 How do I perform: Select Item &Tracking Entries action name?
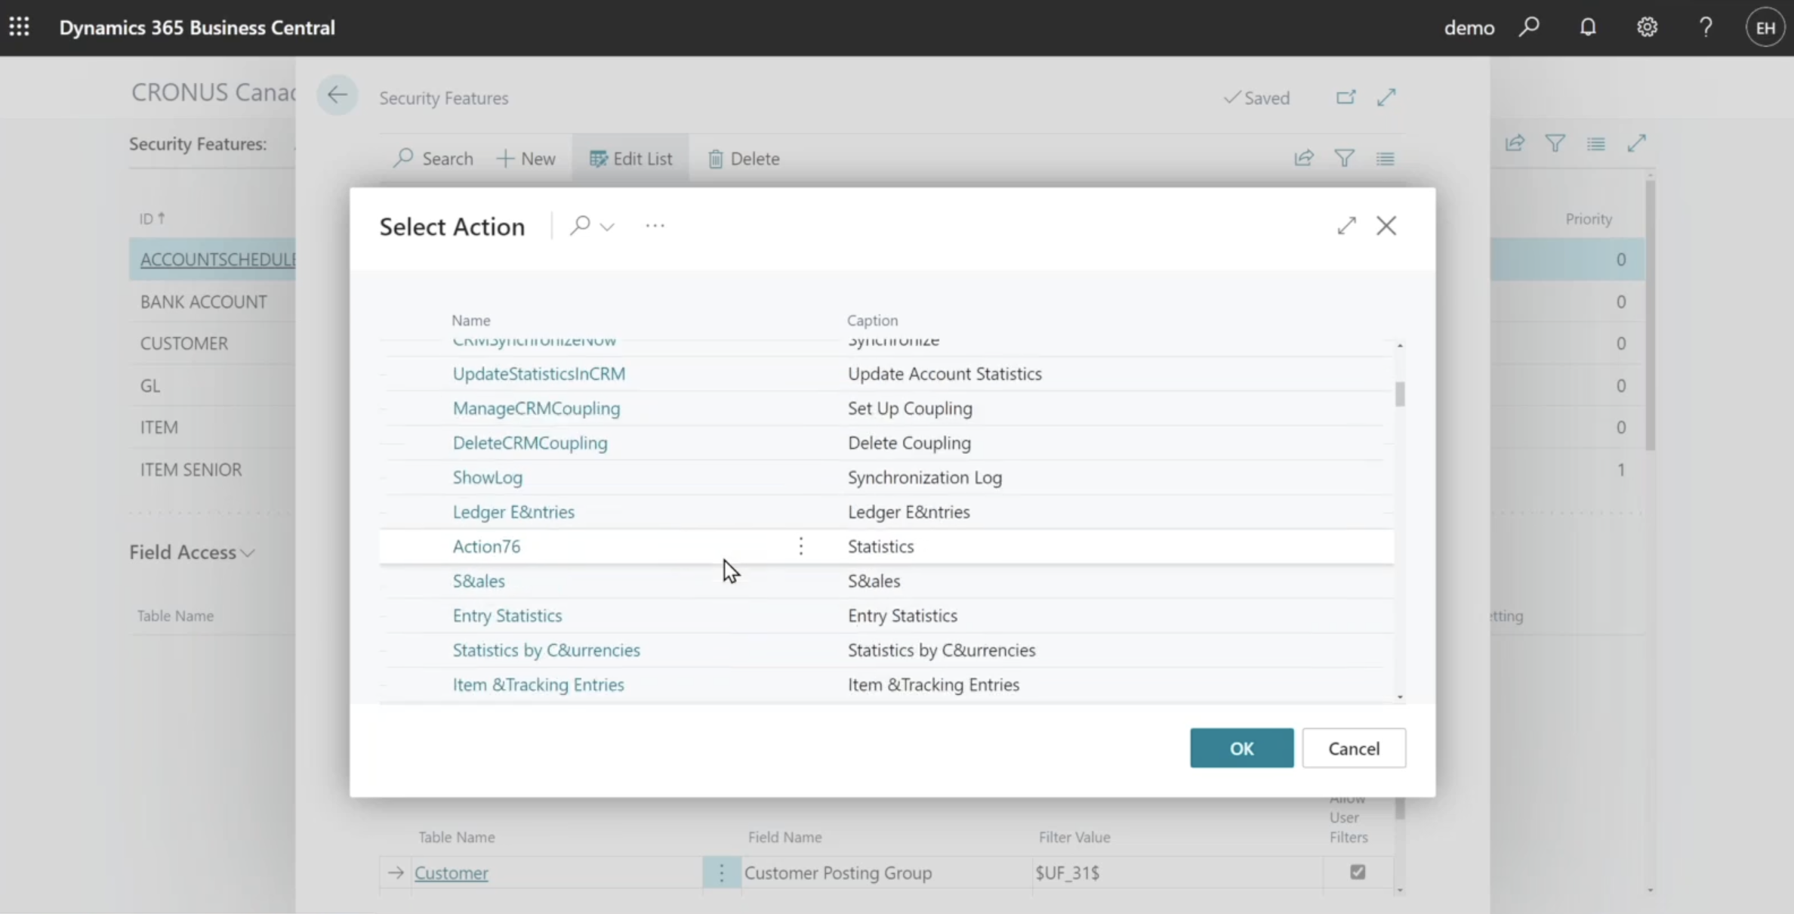point(538,684)
